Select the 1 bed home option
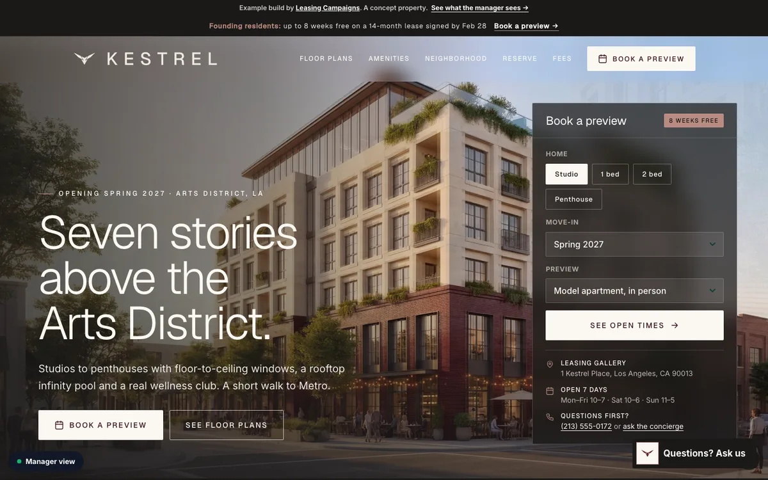Screen dimensions: 768x480 [x=610, y=174]
